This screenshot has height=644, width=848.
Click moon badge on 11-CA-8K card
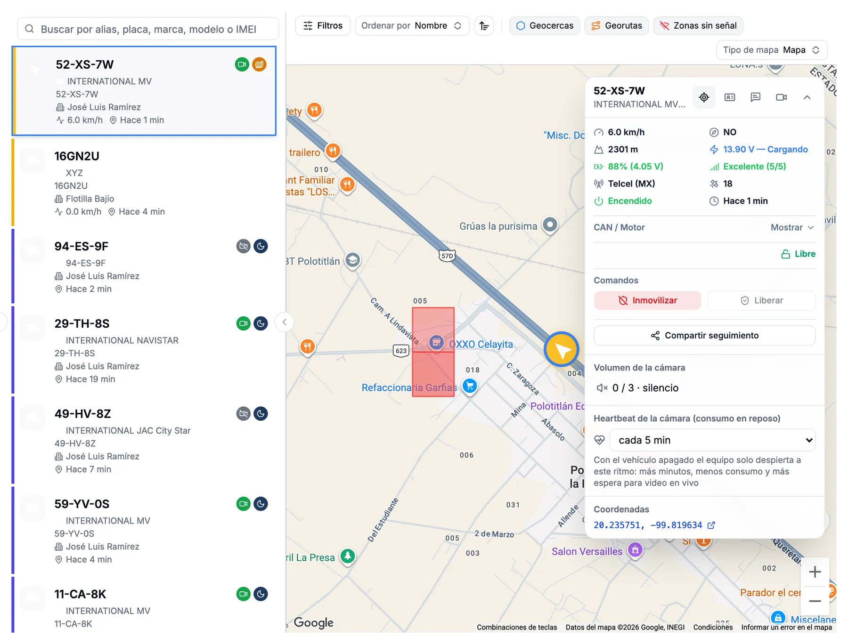coord(261,594)
